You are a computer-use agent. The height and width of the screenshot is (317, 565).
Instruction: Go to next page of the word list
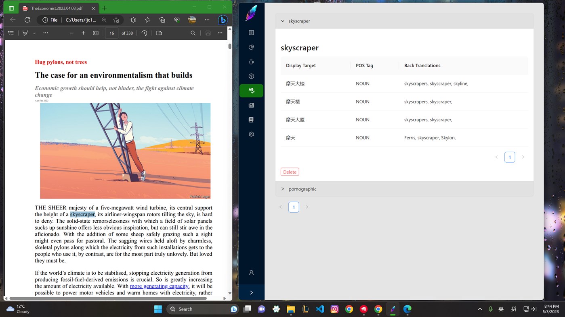(307, 207)
